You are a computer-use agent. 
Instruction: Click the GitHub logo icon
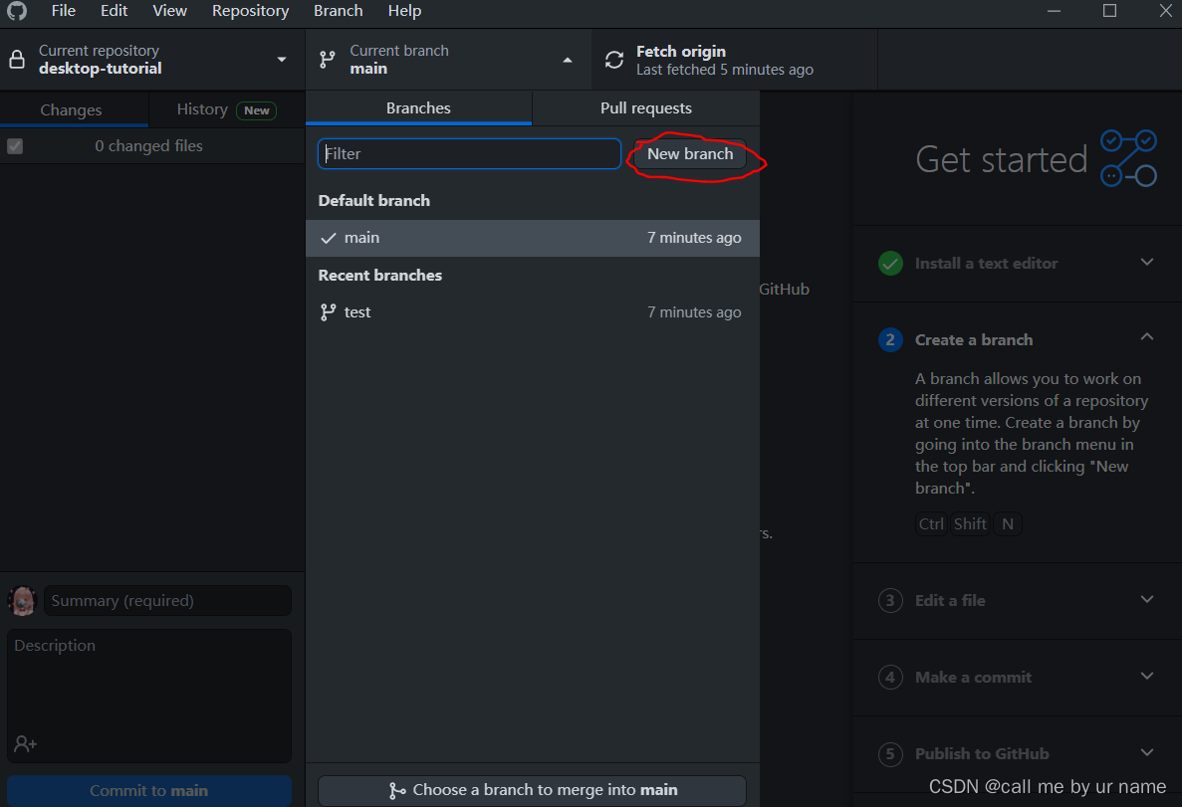pos(18,13)
